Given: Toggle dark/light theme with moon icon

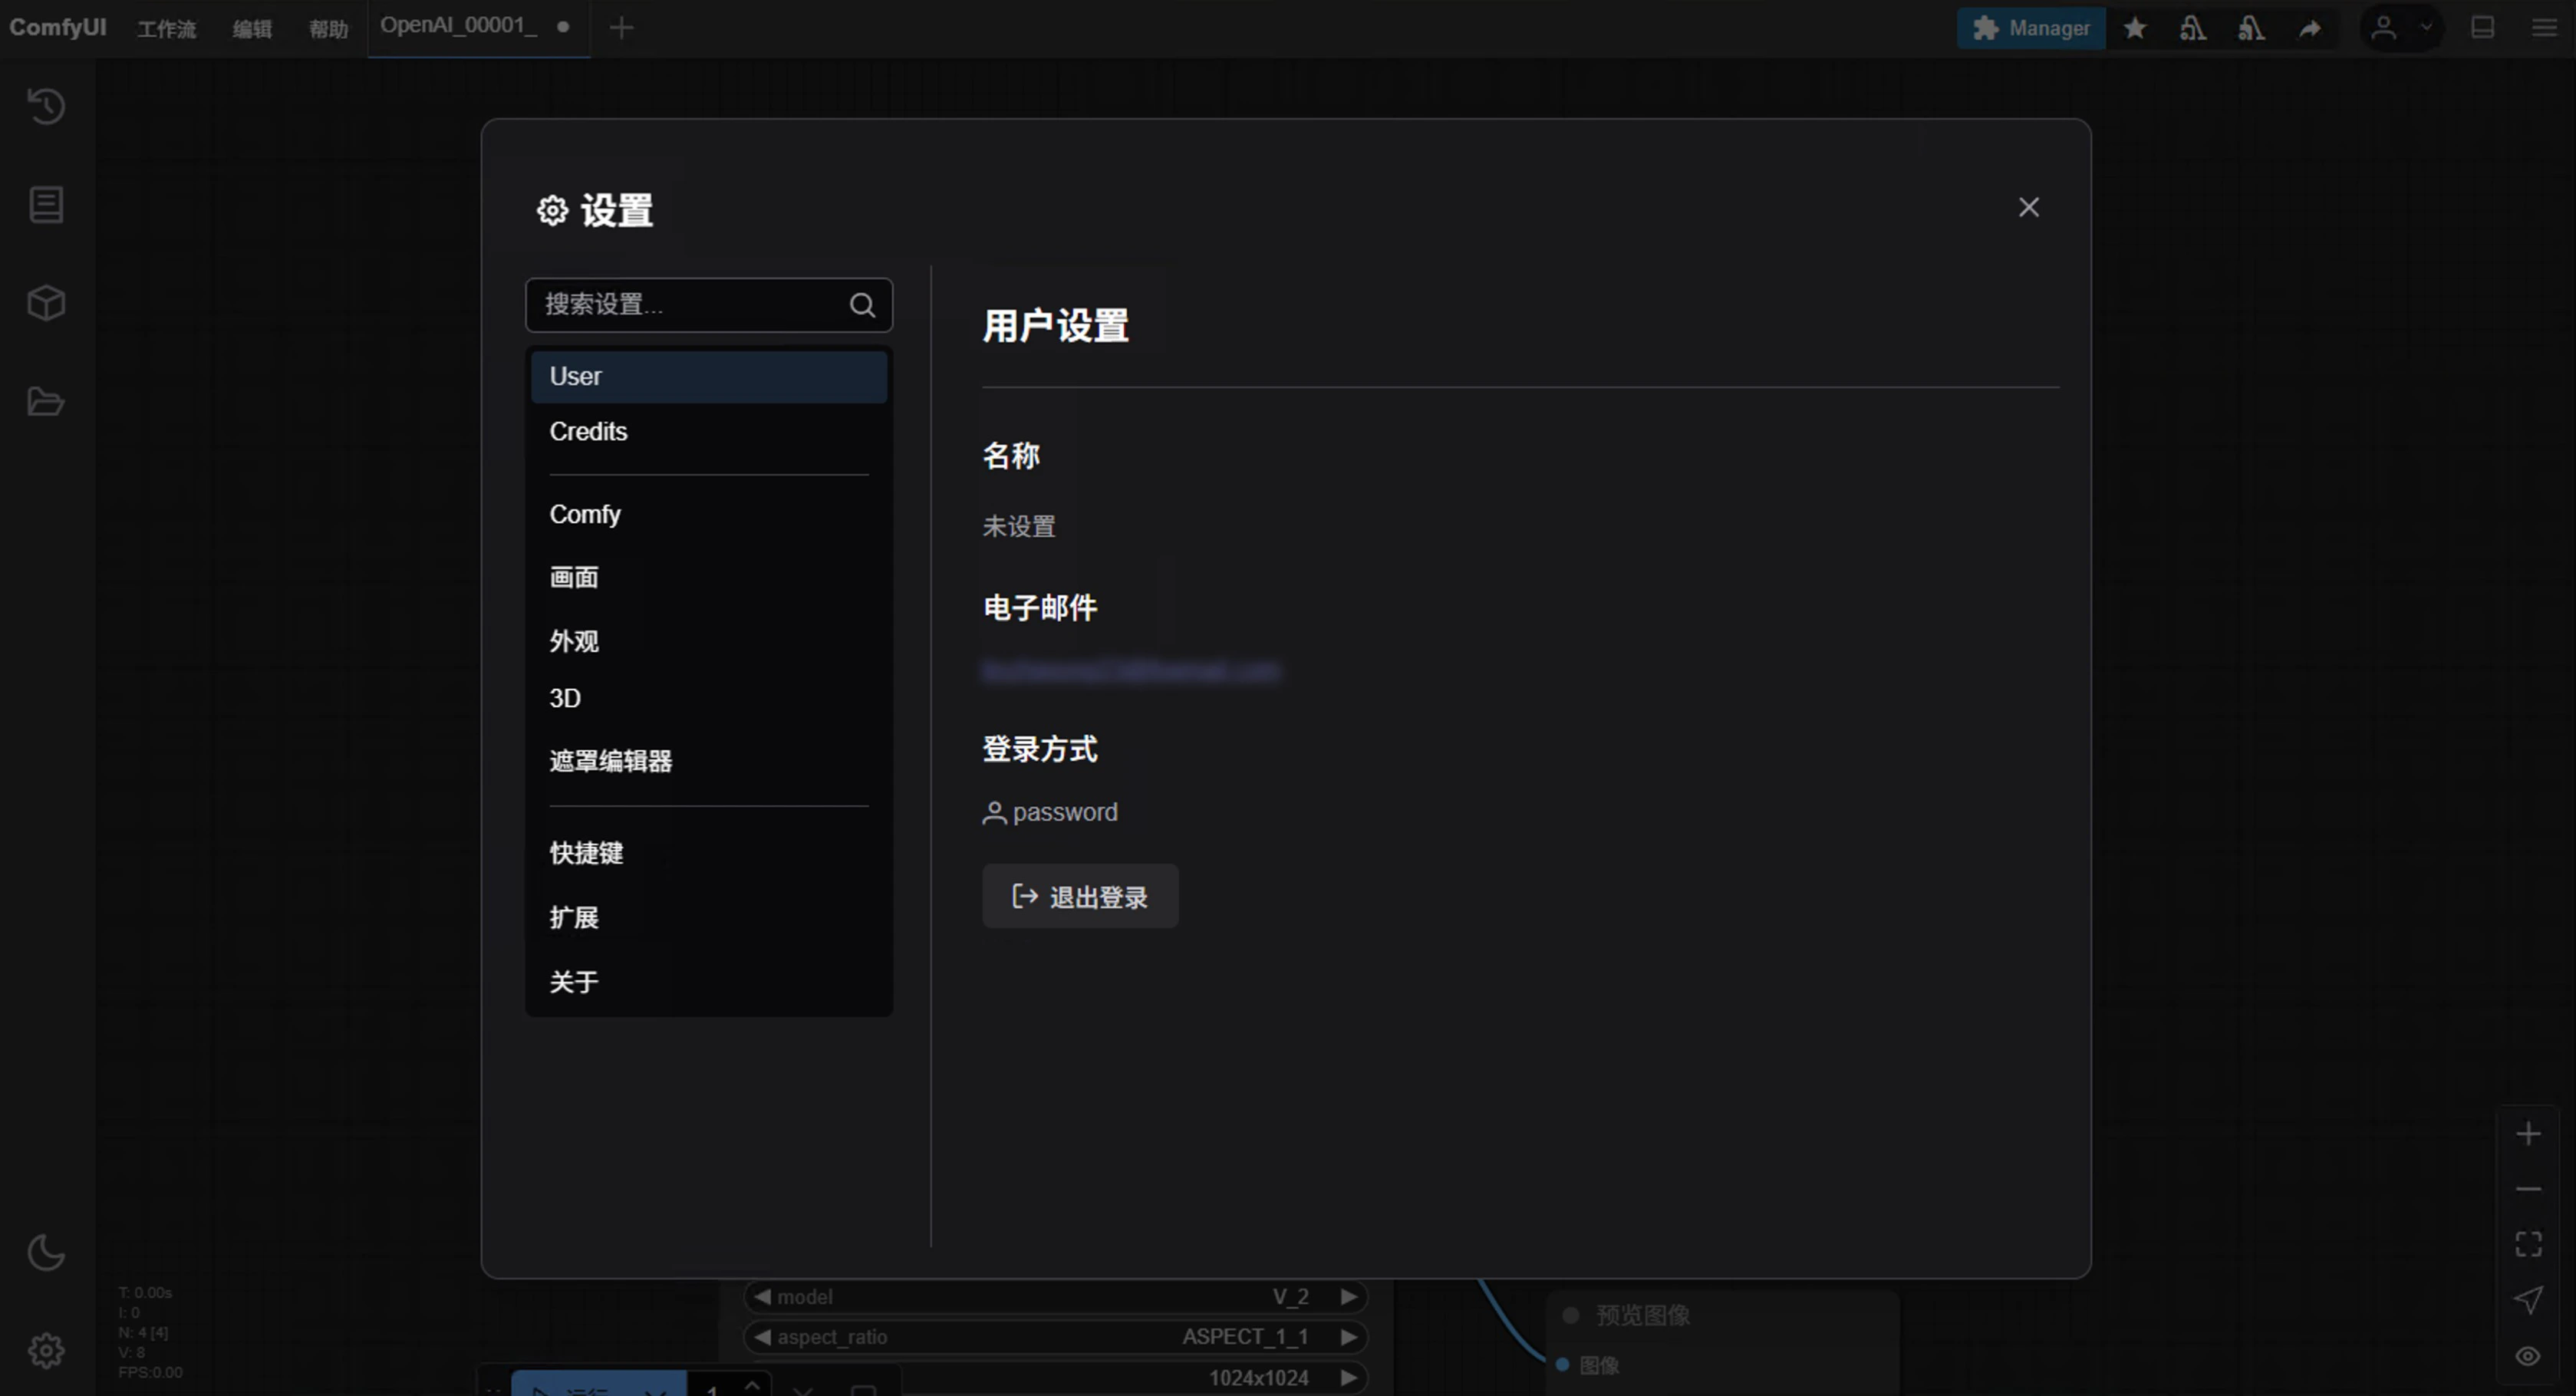Looking at the screenshot, I should pos(46,1252).
